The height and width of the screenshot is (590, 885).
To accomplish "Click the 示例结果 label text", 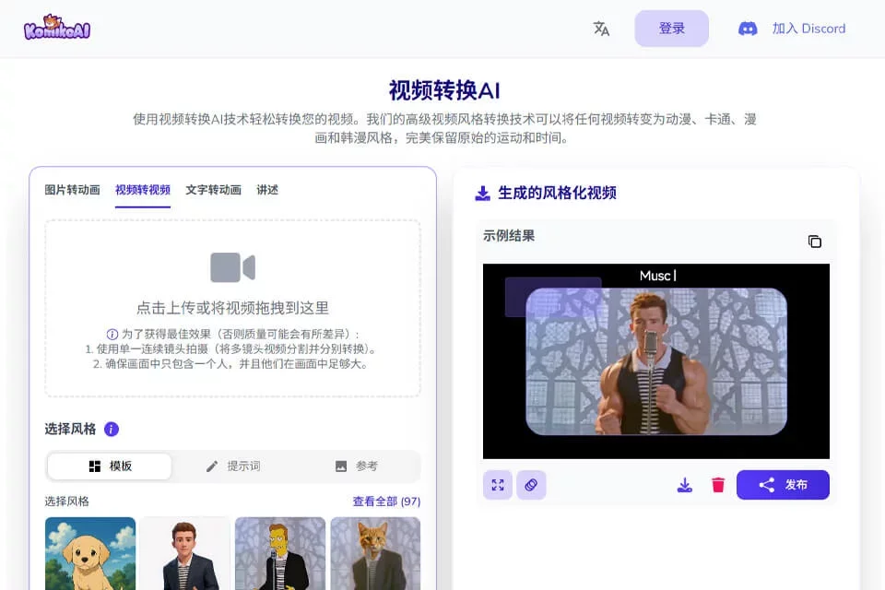I will [x=509, y=236].
